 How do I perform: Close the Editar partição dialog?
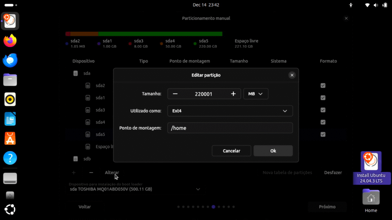pos(292,75)
